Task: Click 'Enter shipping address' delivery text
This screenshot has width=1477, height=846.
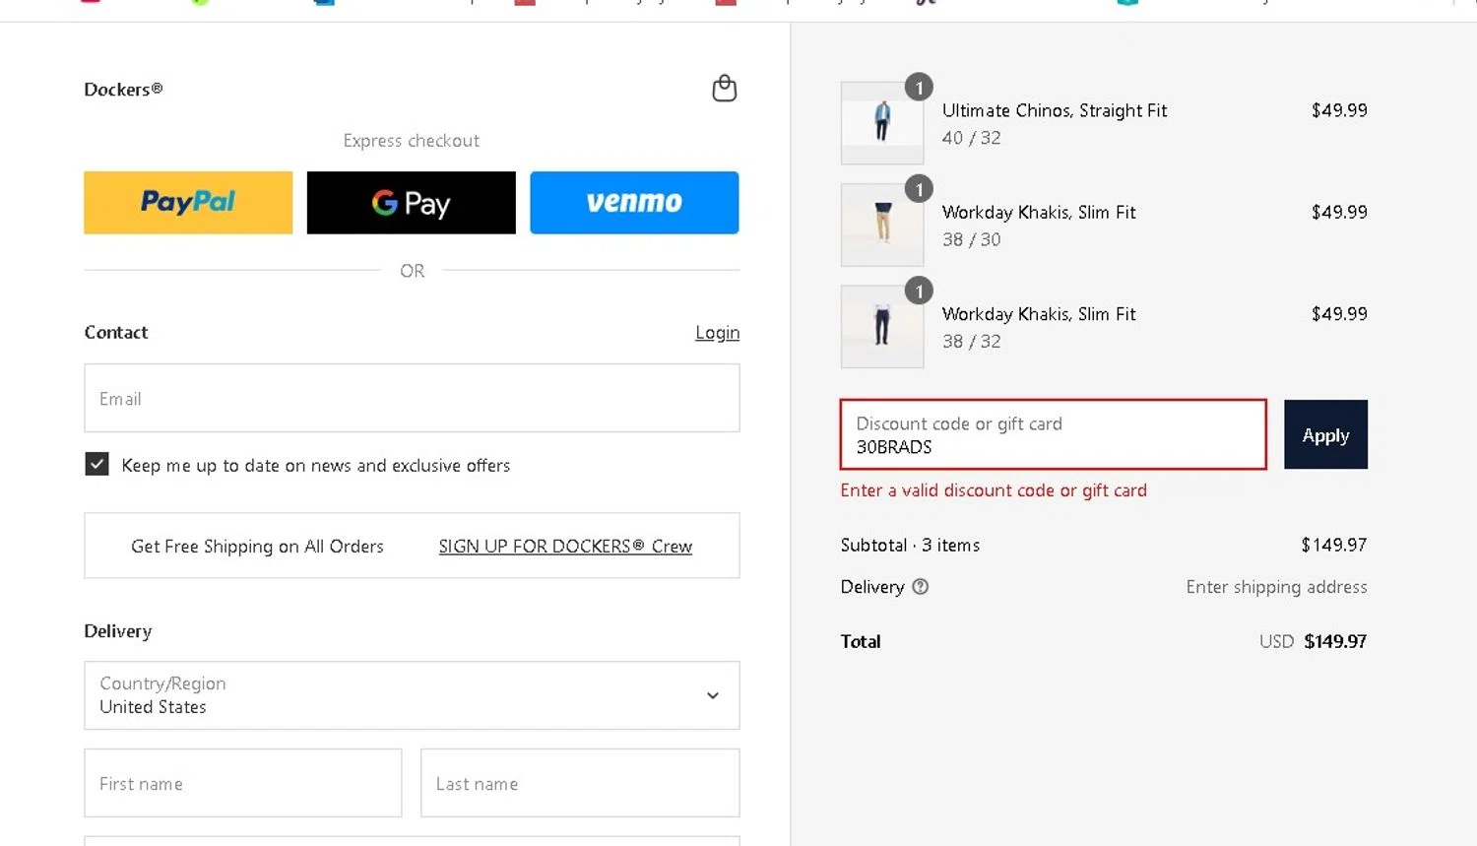Action: click(x=1276, y=587)
